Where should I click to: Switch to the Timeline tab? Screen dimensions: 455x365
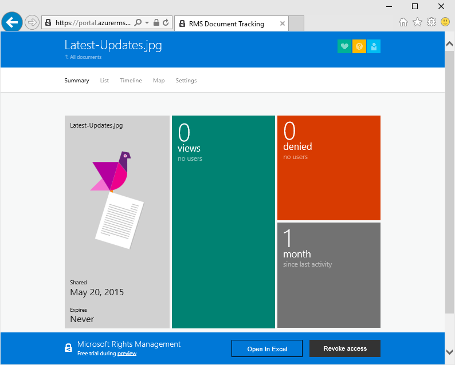pos(131,81)
